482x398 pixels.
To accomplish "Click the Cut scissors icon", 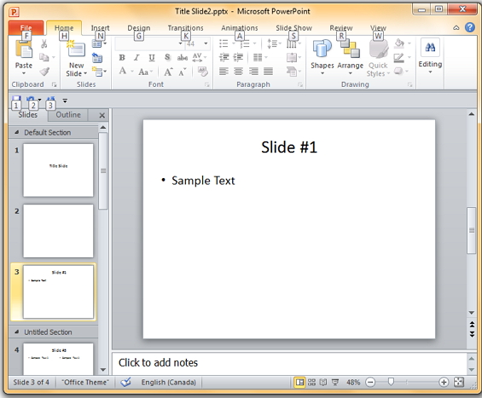I will coord(44,44).
